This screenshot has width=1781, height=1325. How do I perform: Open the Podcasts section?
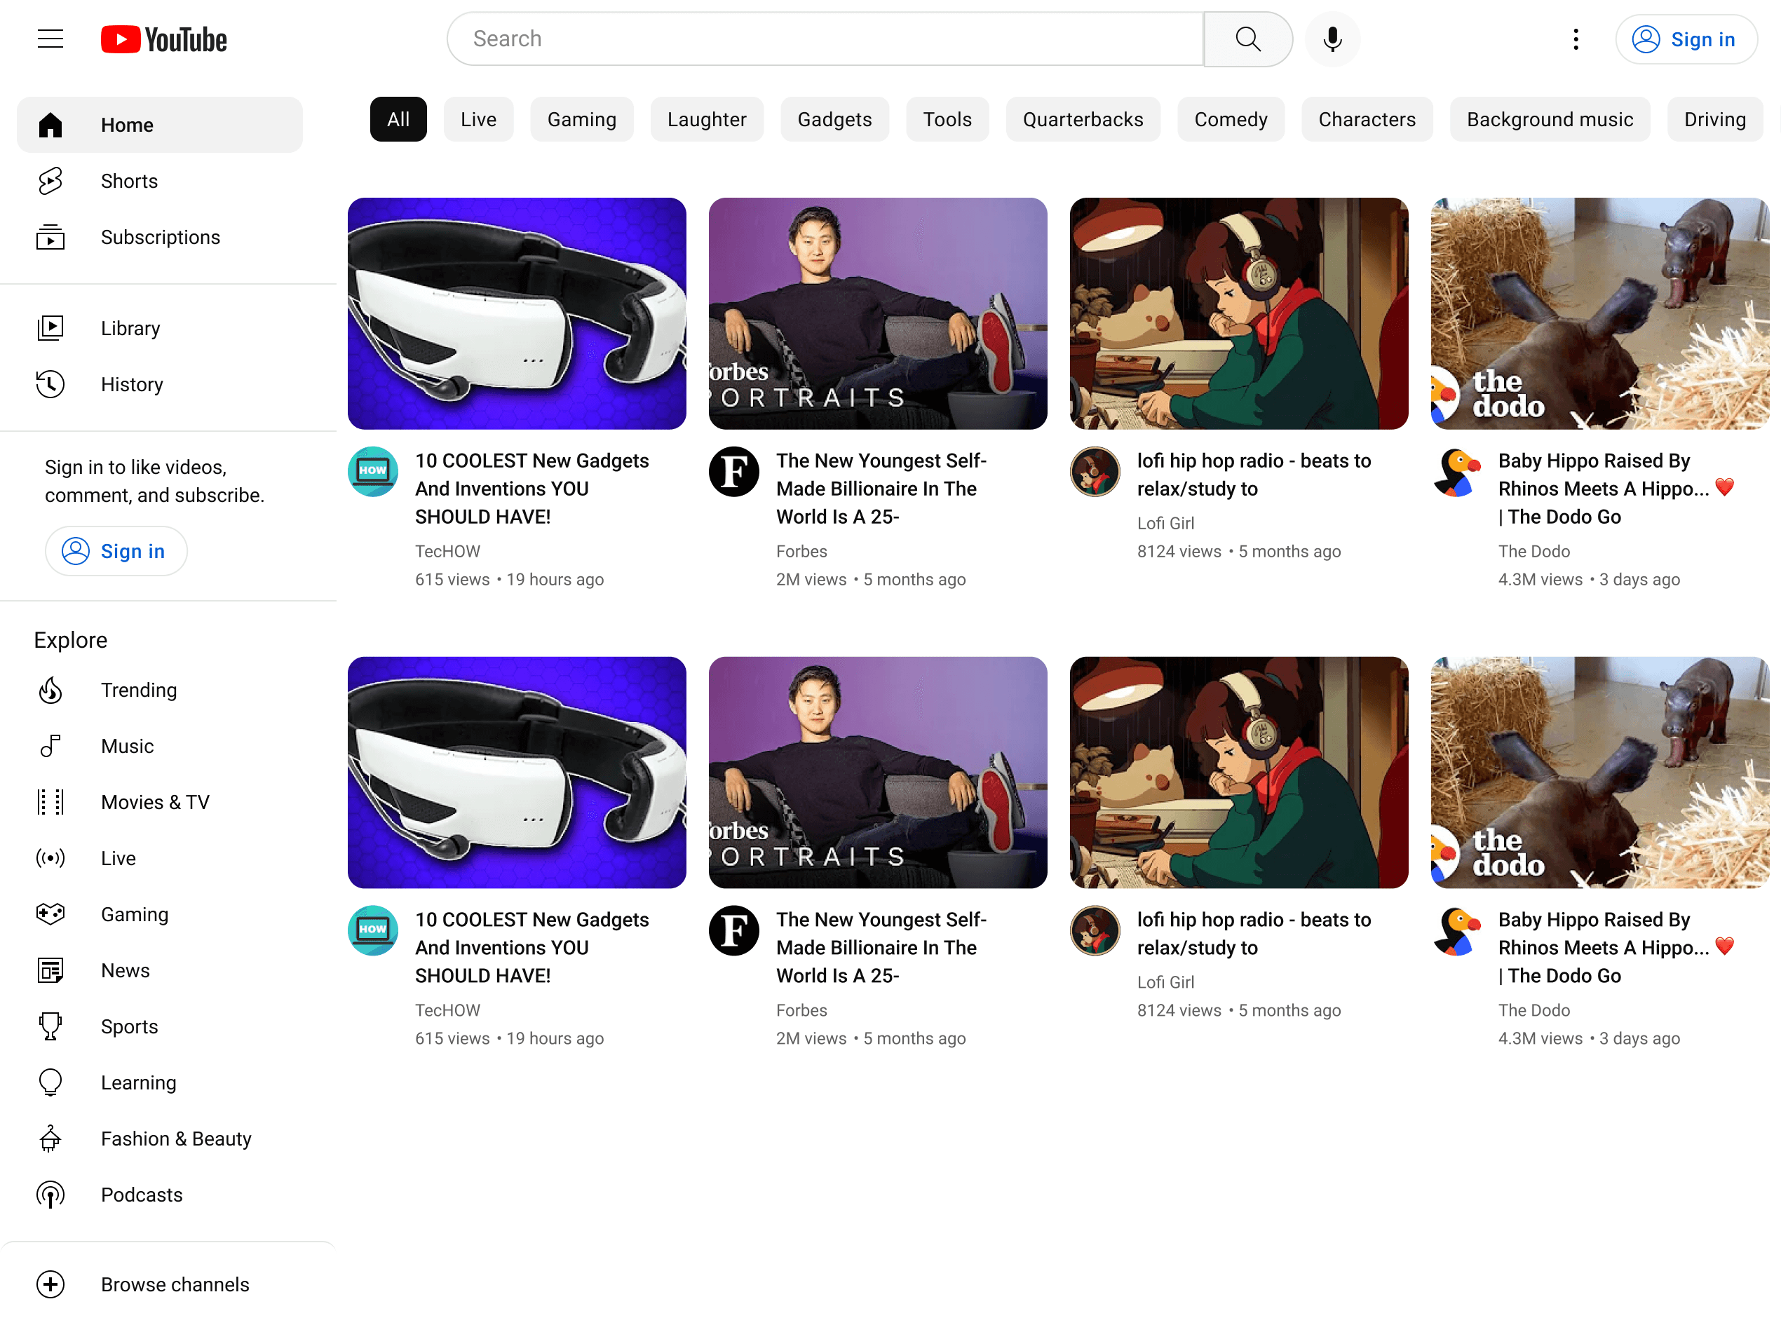pos(141,1195)
